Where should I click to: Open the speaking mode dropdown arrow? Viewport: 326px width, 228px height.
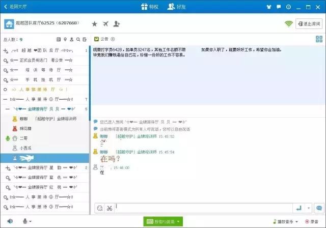click(179, 221)
